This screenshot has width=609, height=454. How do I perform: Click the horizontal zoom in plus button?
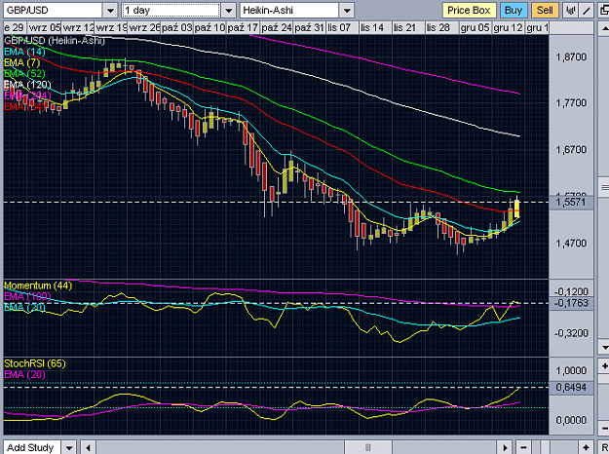click(x=586, y=447)
